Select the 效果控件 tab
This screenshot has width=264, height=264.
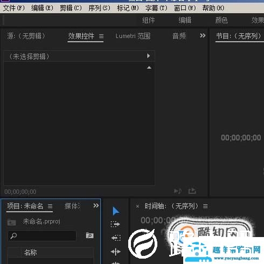pos(81,36)
